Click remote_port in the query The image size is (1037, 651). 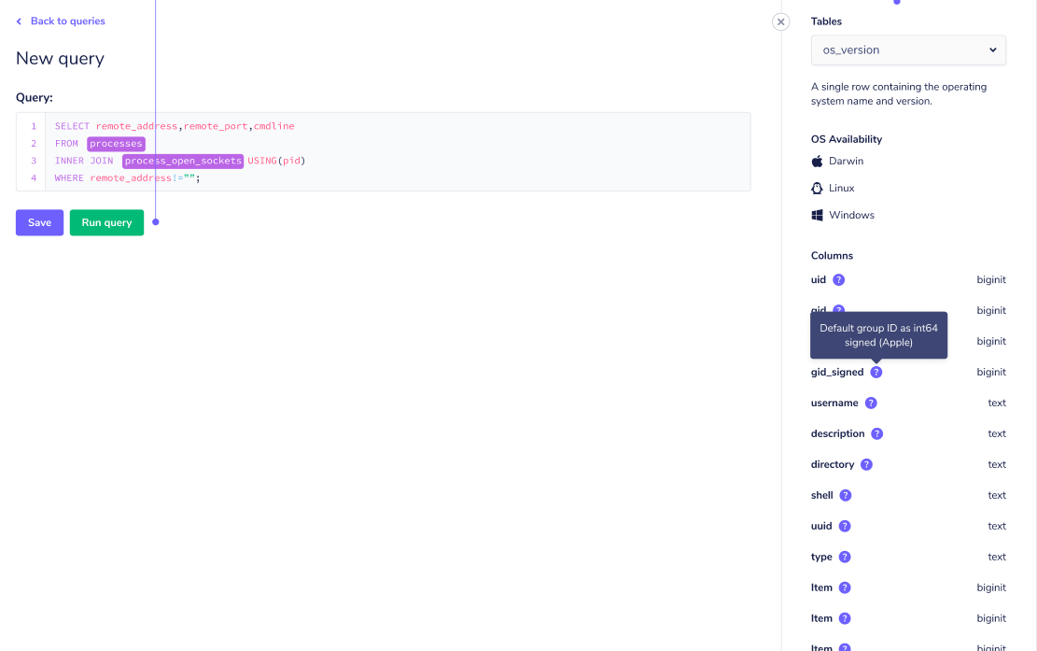(216, 126)
